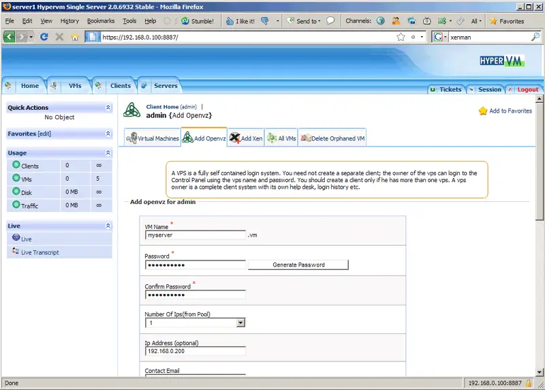The height and width of the screenshot is (390, 545).
Task: Open the back/forward history dropdown arrow
Action: point(31,37)
